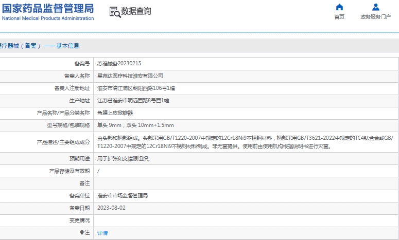Click the product description paragraph
The height and width of the screenshot is (240, 399).
[x=245, y=142]
